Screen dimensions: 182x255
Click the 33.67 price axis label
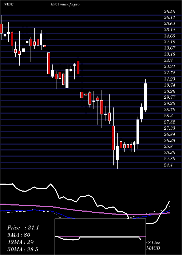[x=169, y=48]
